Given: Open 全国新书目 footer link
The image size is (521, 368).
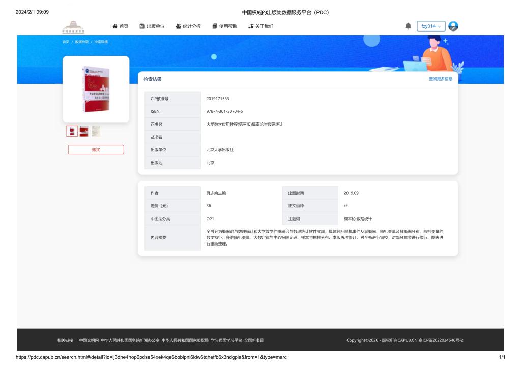Looking at the screenshot, I should point(254,340).
